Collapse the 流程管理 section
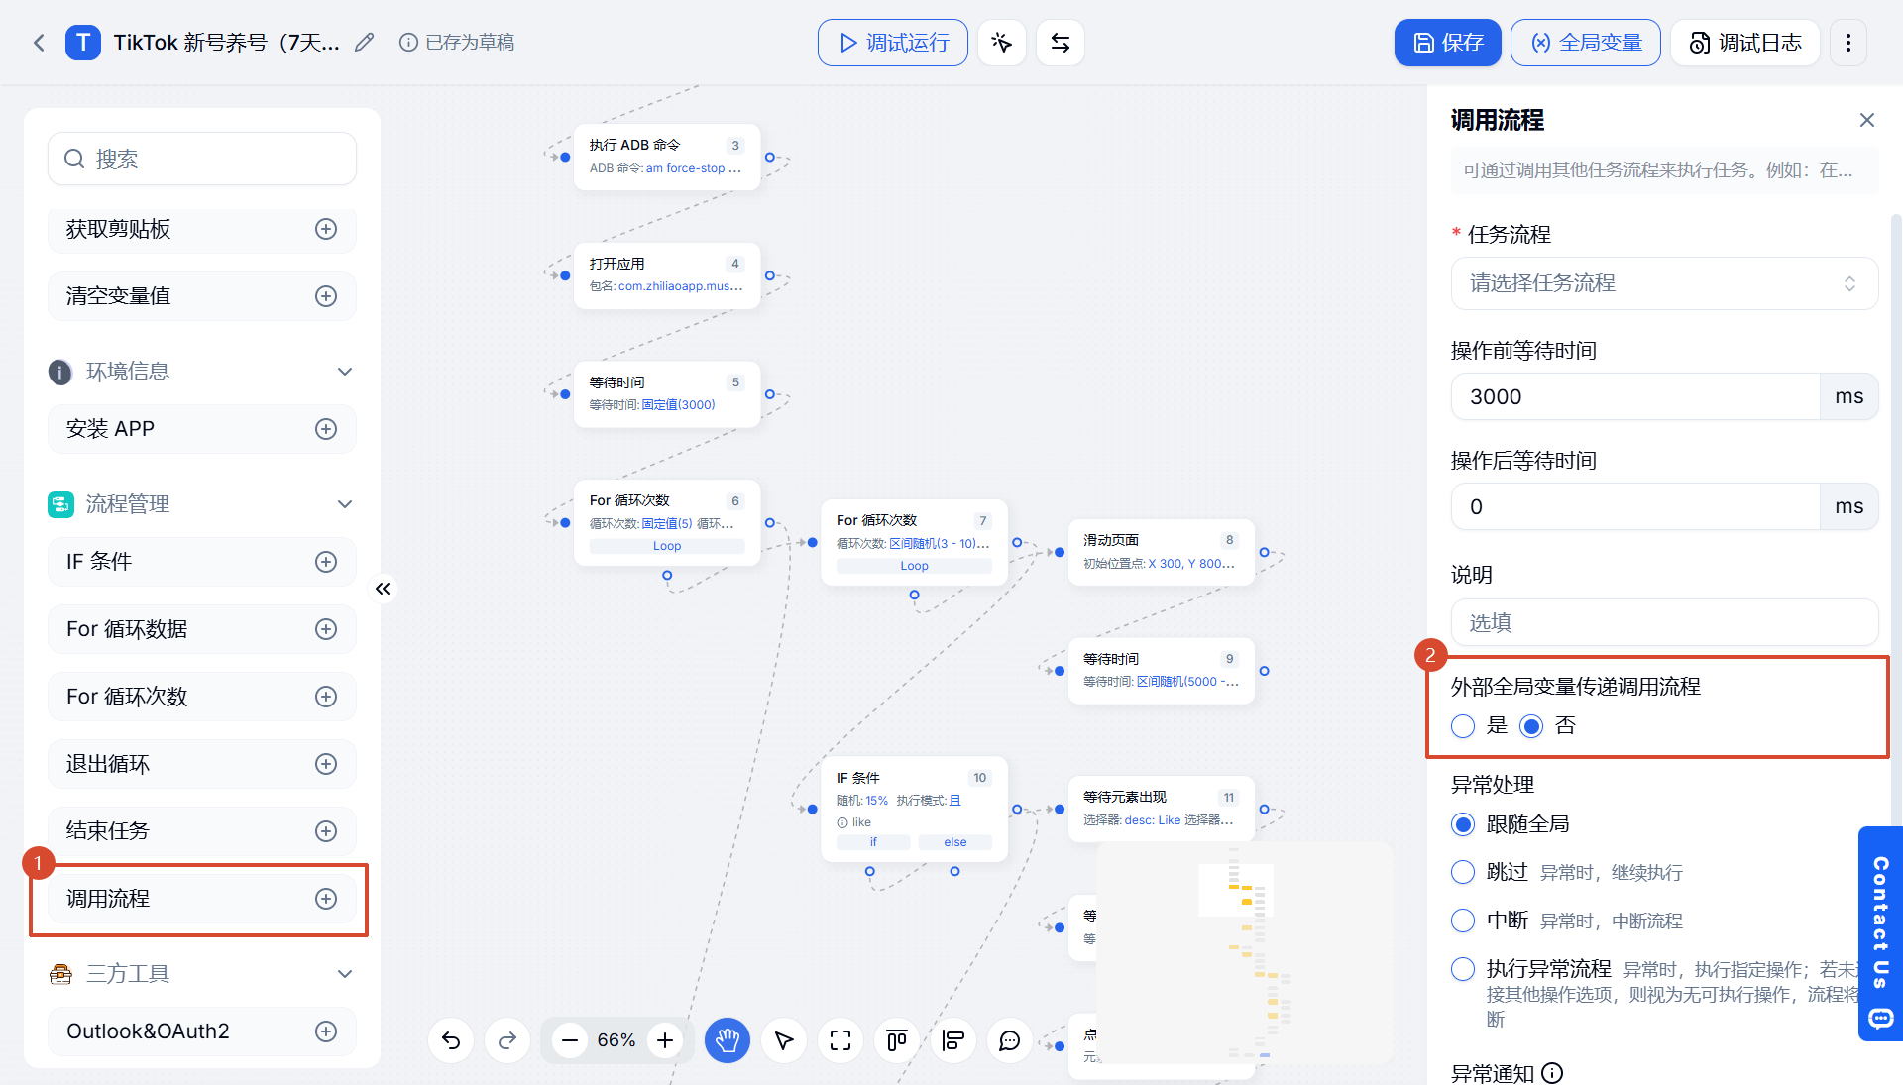1903x1085 pixels. coord(345,504)
